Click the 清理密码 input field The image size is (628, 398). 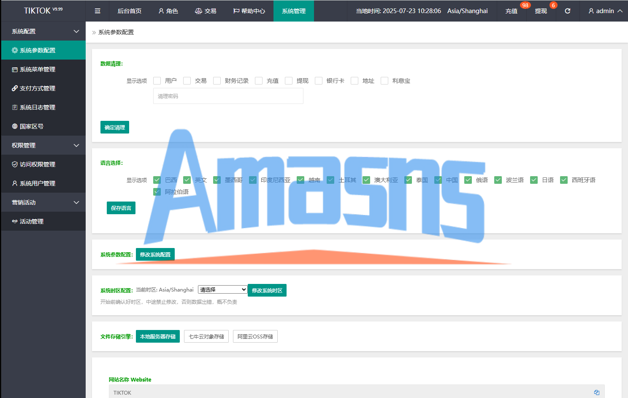[x=228, y=96]
